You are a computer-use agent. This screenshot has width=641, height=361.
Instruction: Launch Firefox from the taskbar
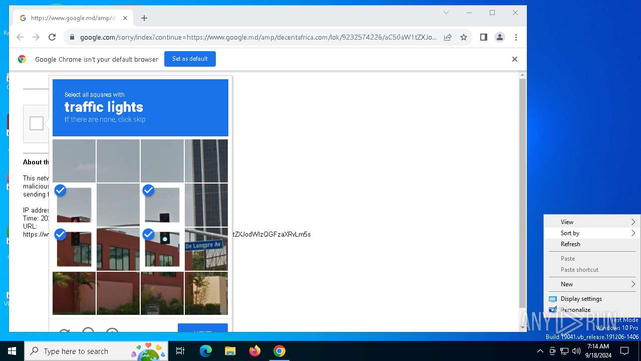pos(255,351)
